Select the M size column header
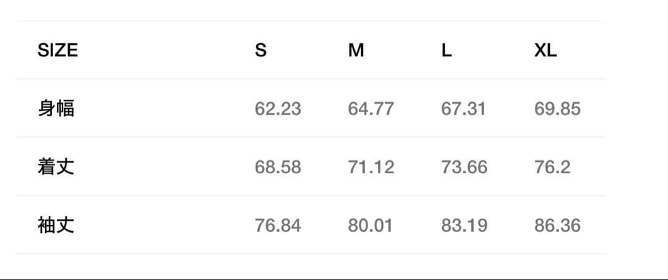 click(x=356, y=50)
